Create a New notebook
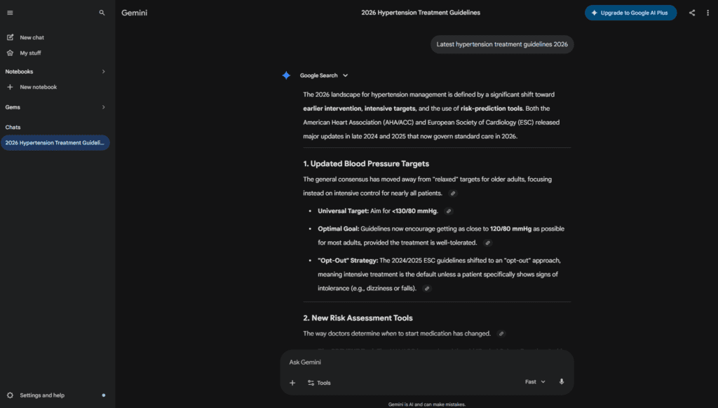The height and width of the screenshot is (408, 718). 39,87
